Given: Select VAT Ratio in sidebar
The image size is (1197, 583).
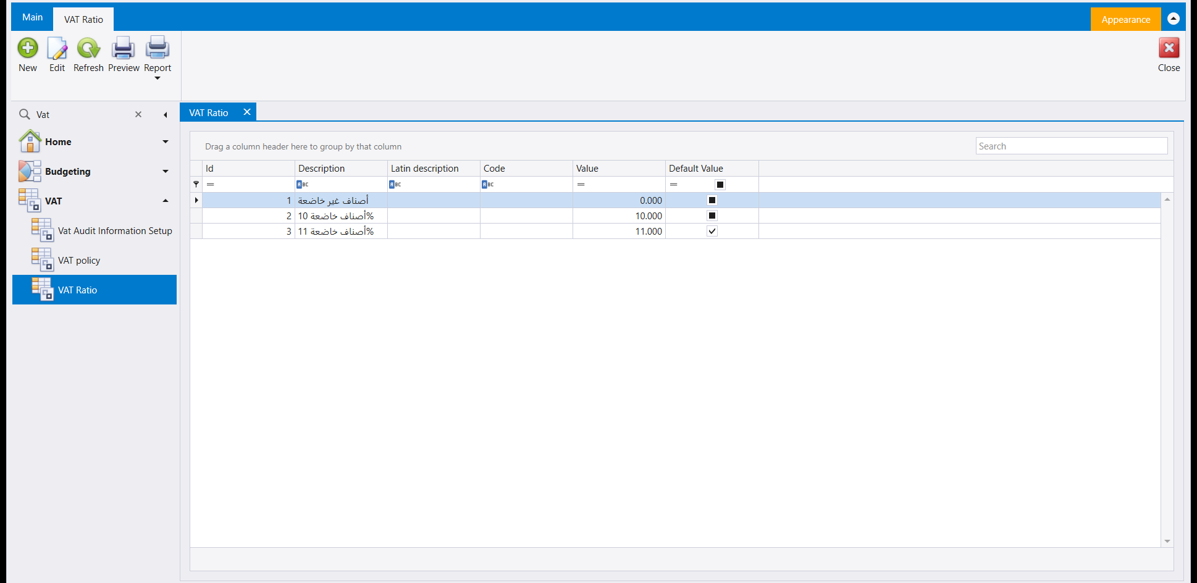Looking at the screenshot, I should 94,290.
